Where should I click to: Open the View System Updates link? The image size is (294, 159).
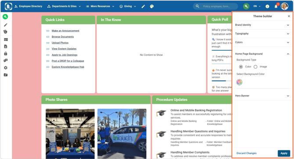tap(64, 49)
